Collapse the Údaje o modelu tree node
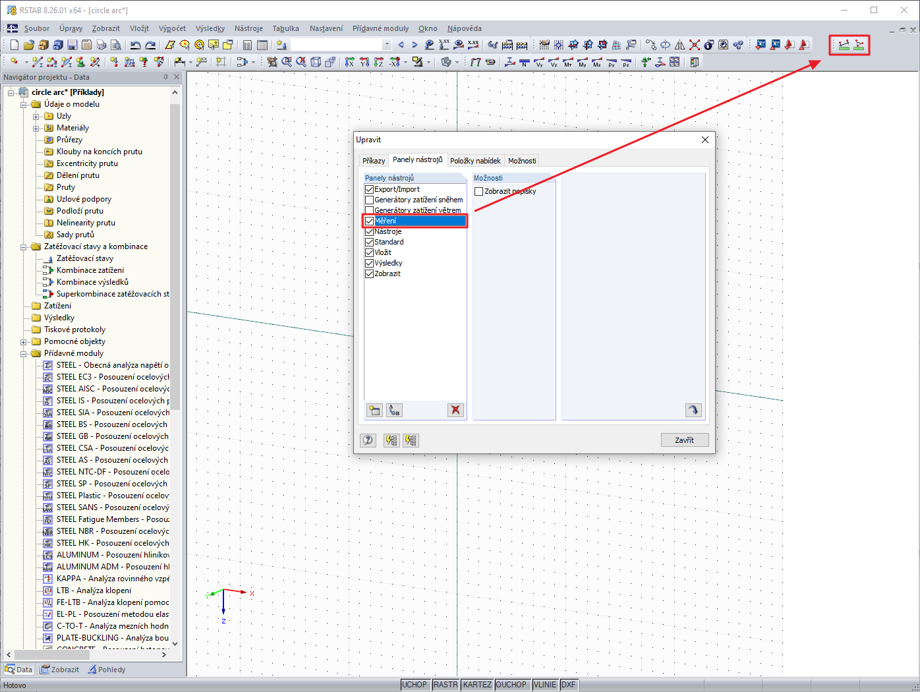 tap(24, 104)
